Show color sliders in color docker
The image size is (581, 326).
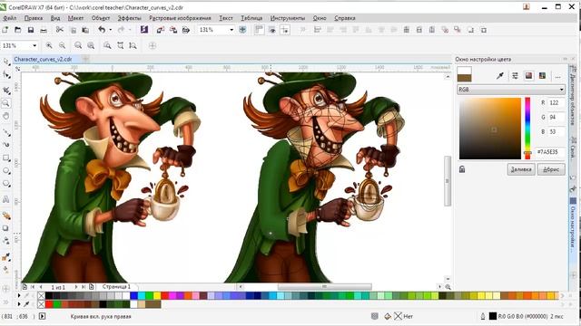pyautogui.click(x=515, y=76)
